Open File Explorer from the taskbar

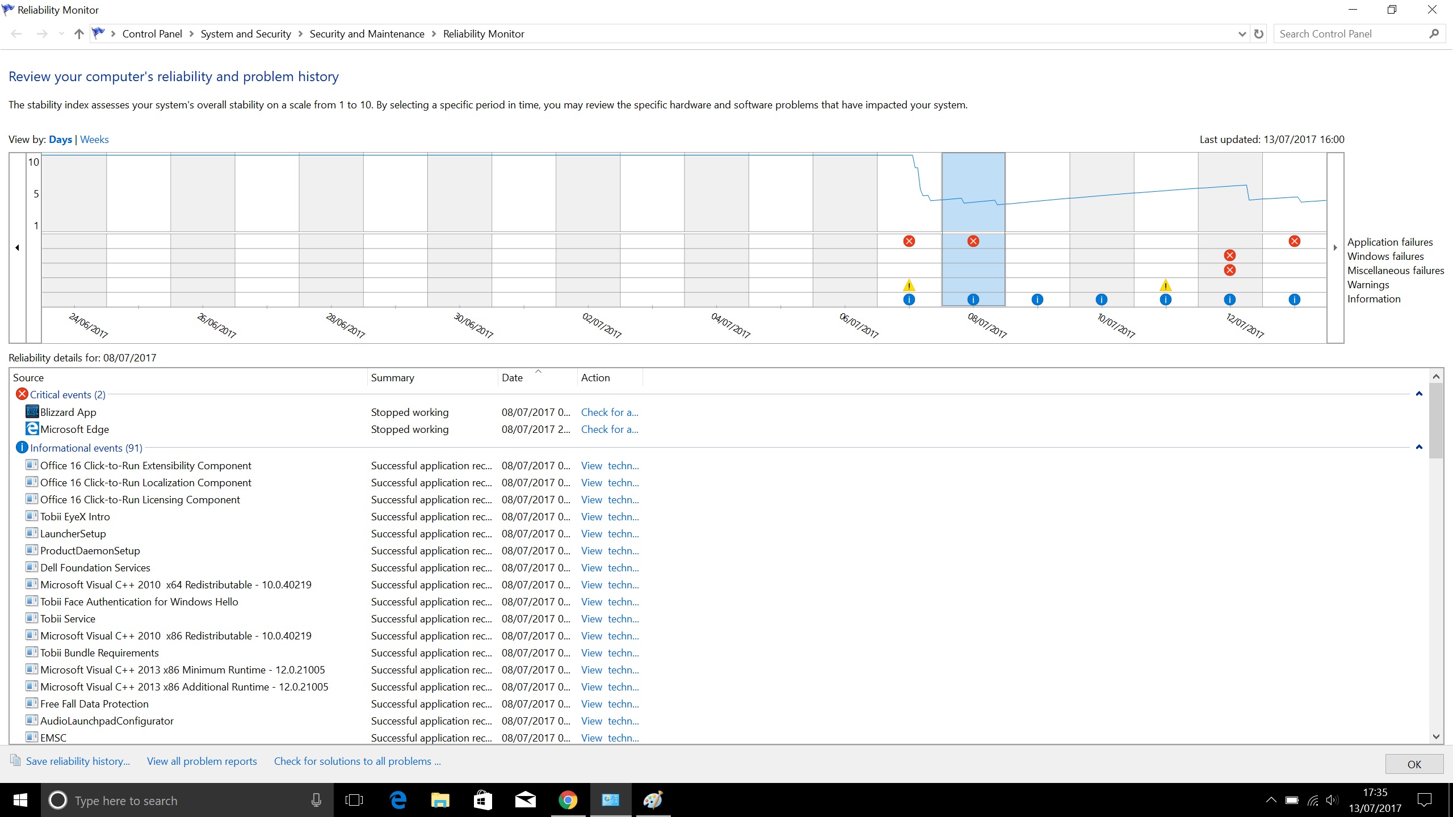440,800
